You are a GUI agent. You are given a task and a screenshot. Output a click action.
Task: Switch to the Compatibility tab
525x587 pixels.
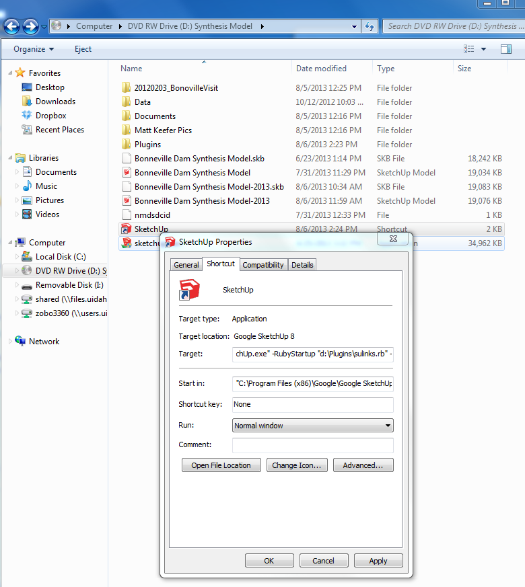(x=263, y=265)
